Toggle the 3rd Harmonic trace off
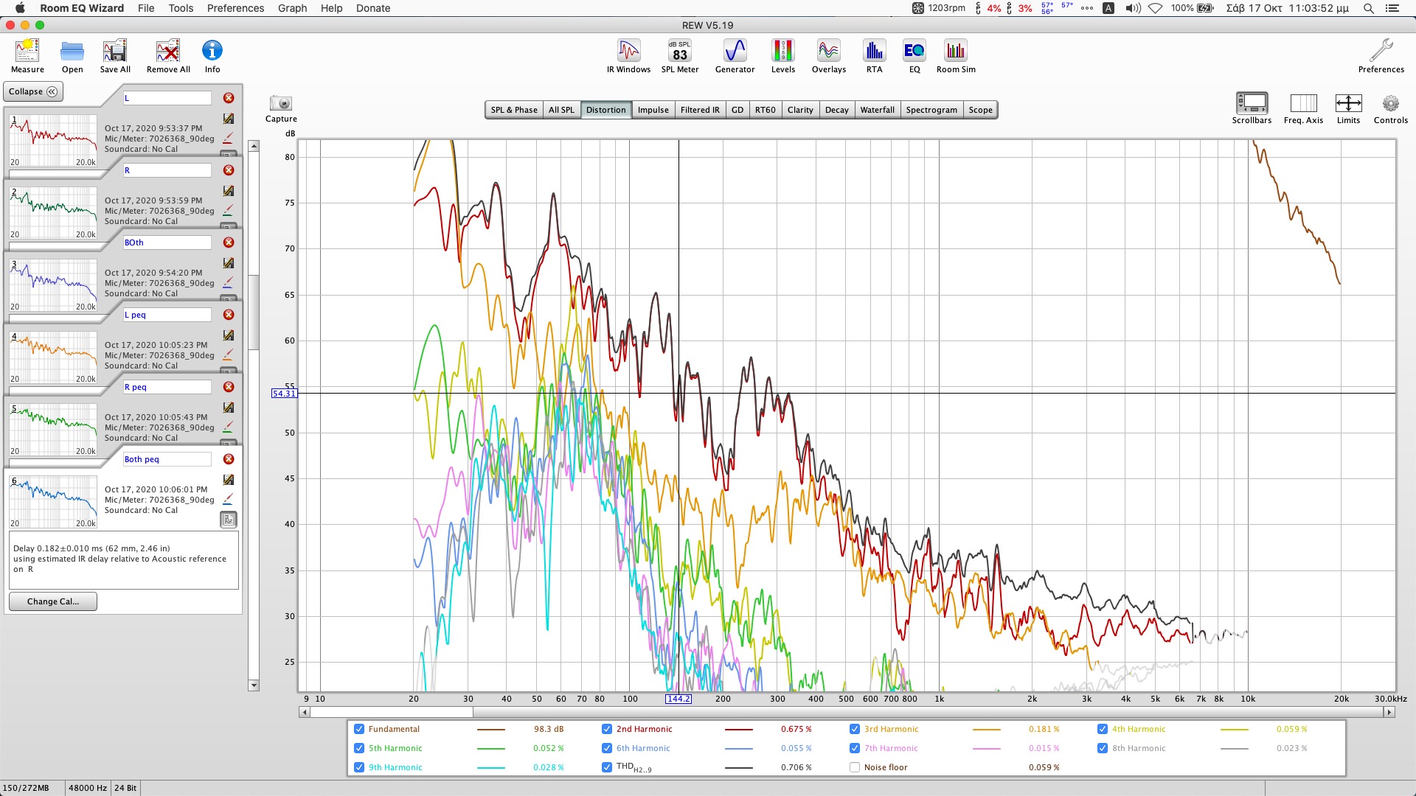This screenshot has width=1416, height=796. click(855, 729)
